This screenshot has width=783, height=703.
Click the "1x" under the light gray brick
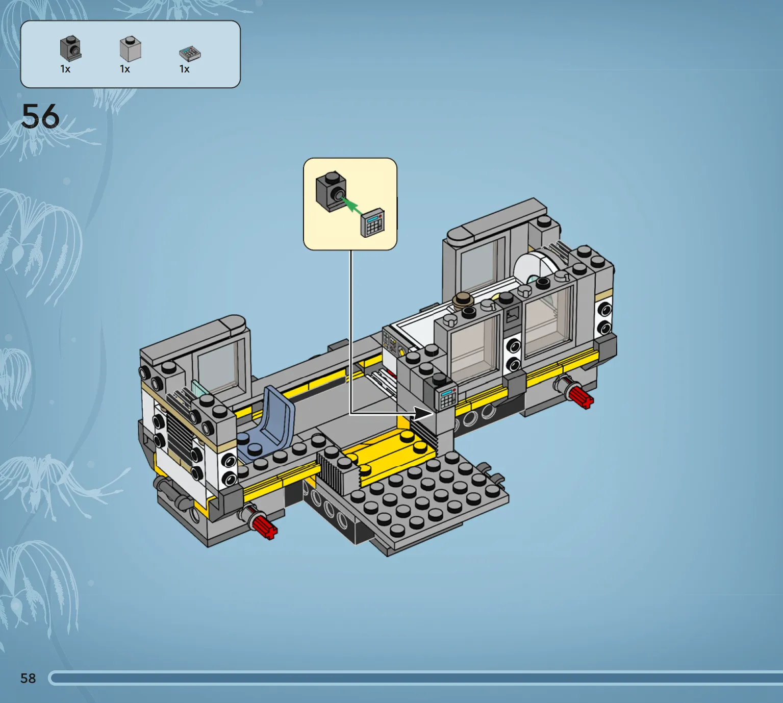(x=125, y=69)
